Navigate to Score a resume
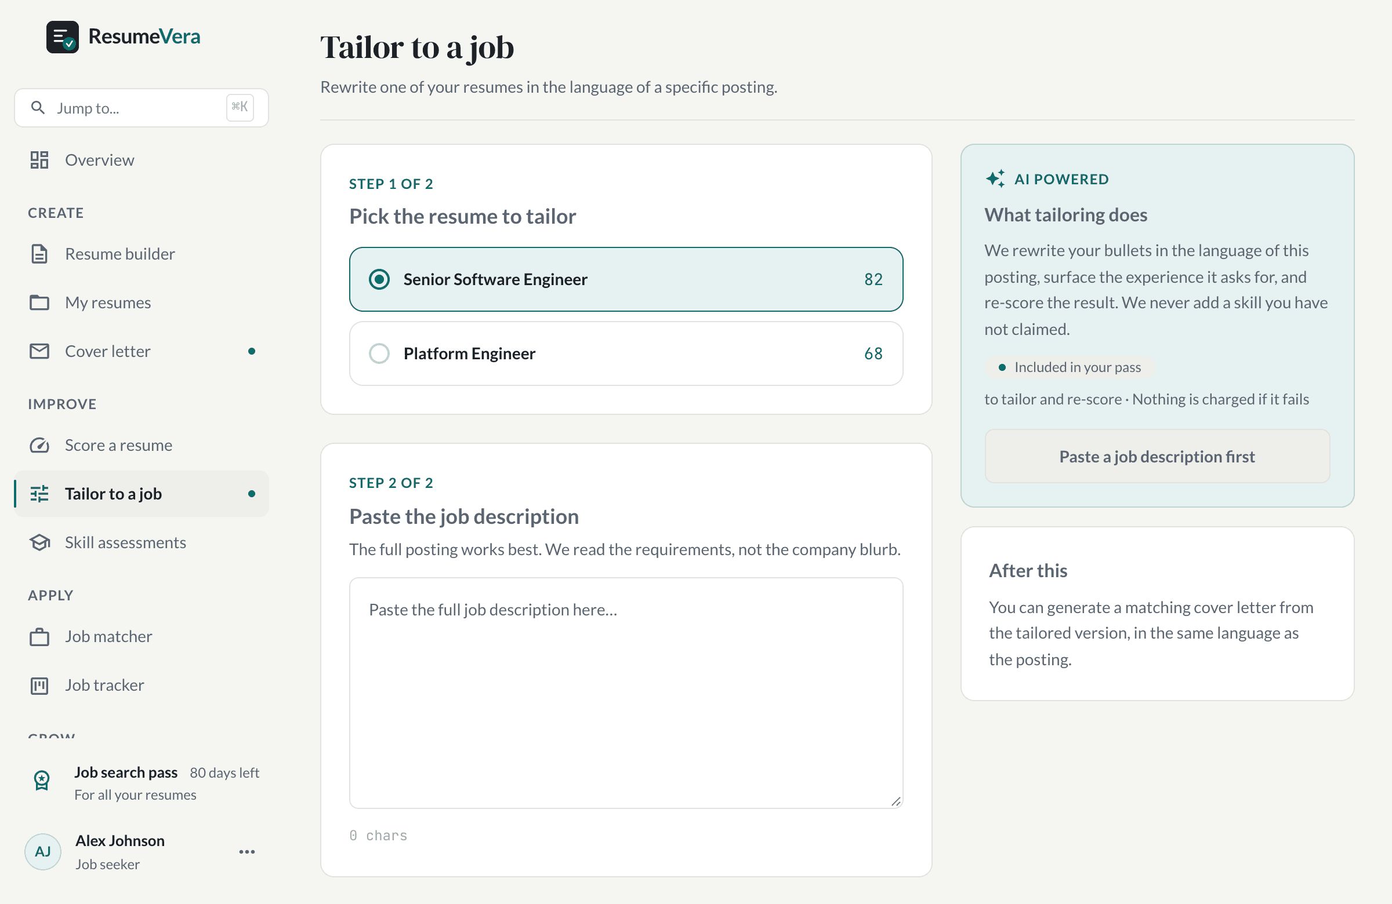 tap(142, 445)
